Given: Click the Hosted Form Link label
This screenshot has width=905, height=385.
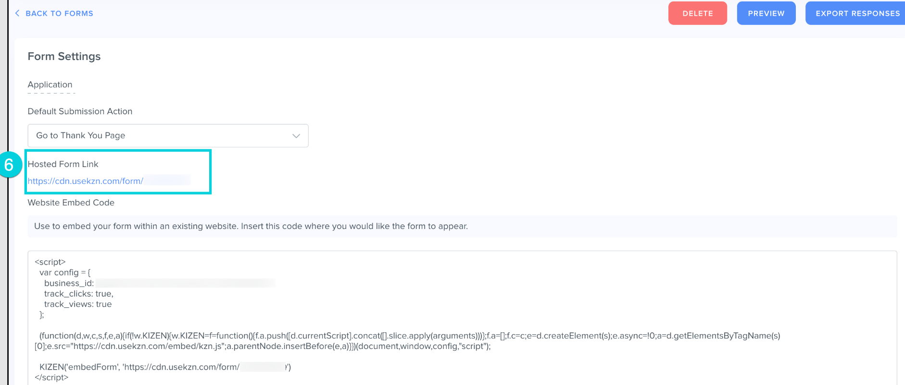Looking at the screenshot, I should (63, 164).
